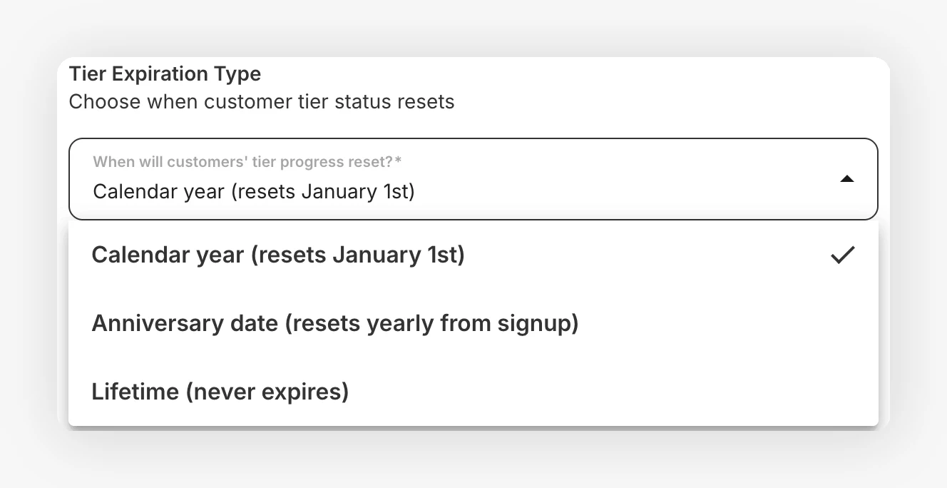The image size is (947, 488).
Task: Close the open tier reset dropdown list
Action: coord(846,179)
